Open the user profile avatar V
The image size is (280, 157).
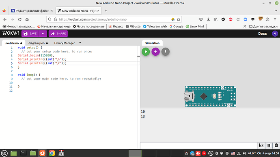275,33
